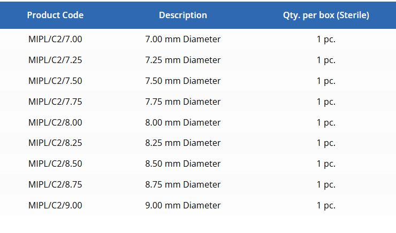Select product code MIPL/C2/8.75
The height and width of the screenshot is (233, 396).
tap(55, 184)
